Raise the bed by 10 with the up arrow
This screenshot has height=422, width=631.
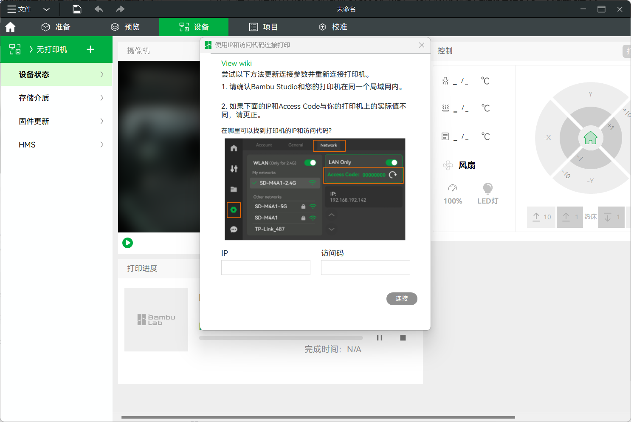(541, 217)
